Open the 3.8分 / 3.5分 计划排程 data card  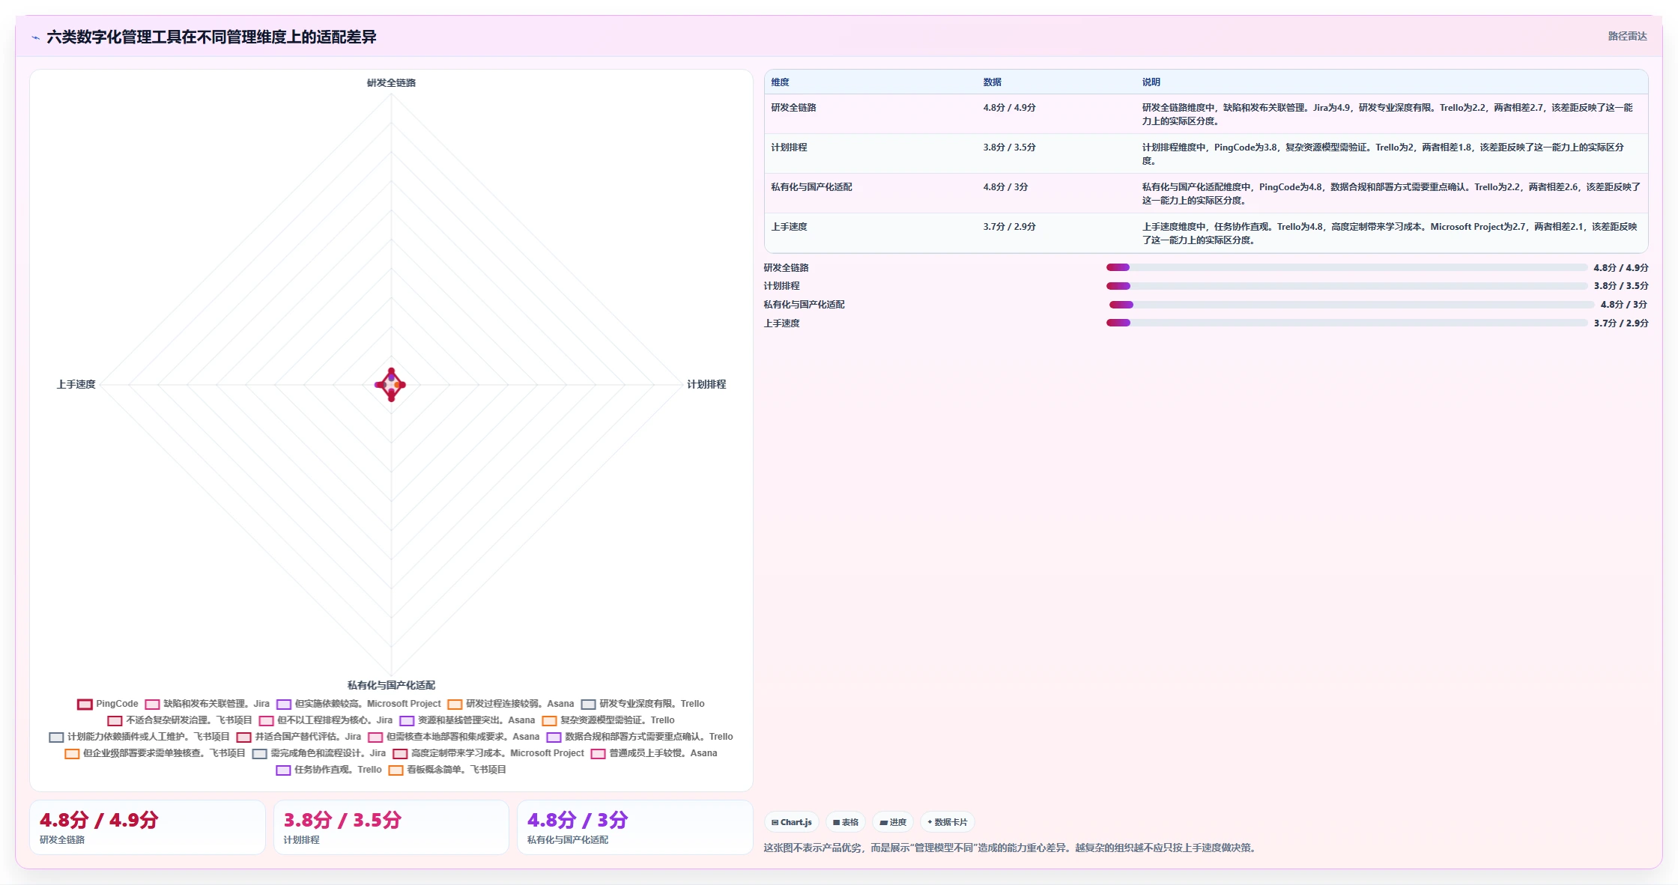point(390,827)
